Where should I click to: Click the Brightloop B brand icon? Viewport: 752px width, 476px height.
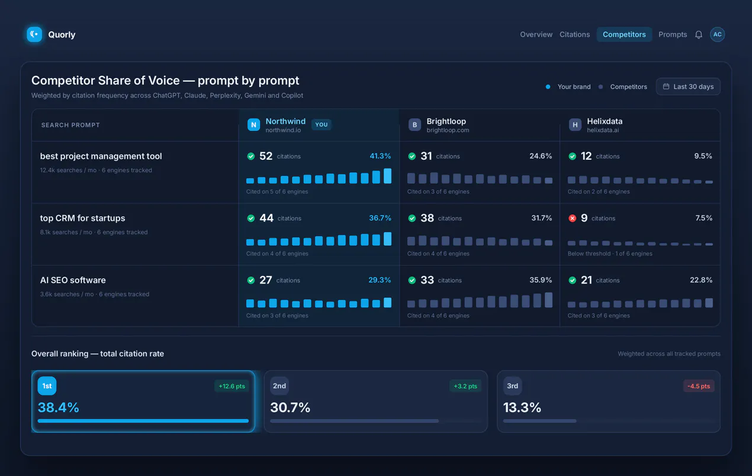[x=414, y=124]
